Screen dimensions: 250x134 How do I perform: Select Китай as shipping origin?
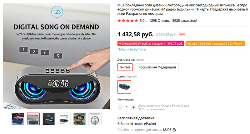pos(125,67)
